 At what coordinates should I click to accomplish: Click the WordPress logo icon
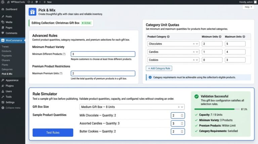pyautogui.click(x=3, y=2)
